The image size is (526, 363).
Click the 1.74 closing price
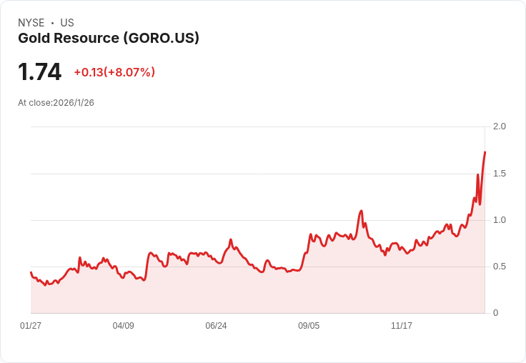point(39,72)
